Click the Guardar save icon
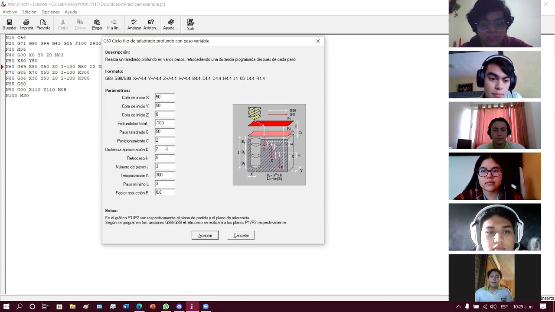The width and height of the screenshot is (555, 312). tap(9, 25)
